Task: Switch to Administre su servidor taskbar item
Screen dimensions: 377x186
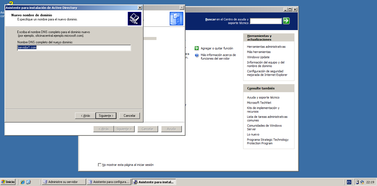Action: pyautogui.click(x=64, y=182)
